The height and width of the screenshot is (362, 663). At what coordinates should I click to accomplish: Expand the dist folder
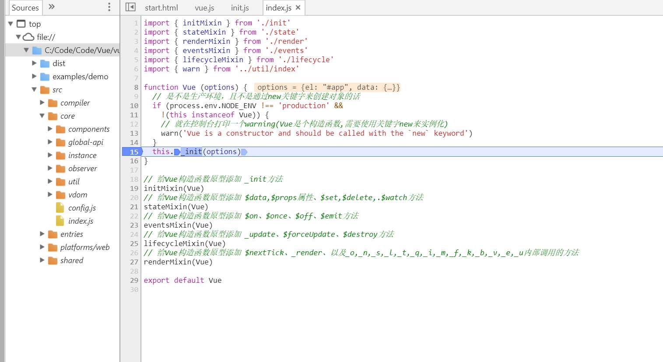coord(34,63)
